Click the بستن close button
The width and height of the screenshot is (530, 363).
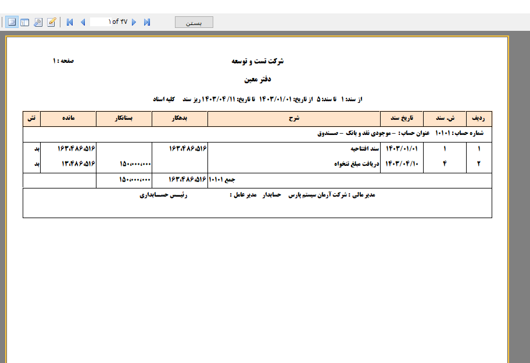pos(194,22)
